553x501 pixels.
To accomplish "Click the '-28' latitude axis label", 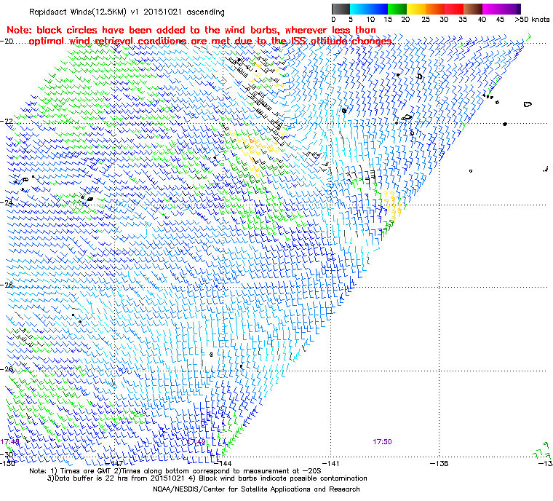I will (7, 369).
